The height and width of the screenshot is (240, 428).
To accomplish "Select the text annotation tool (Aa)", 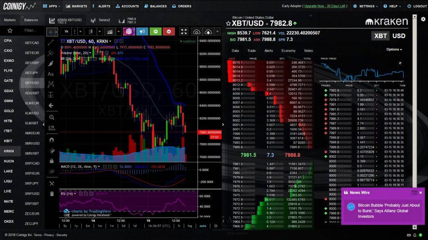I will point(51,74).
